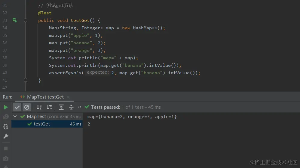300x168 pixels.
Task: Rerun the test with the green play button
Action: (6, 107)
